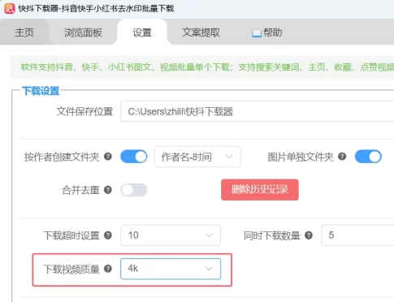Click the 文件保存位置 path field

[x=258, y=111]
